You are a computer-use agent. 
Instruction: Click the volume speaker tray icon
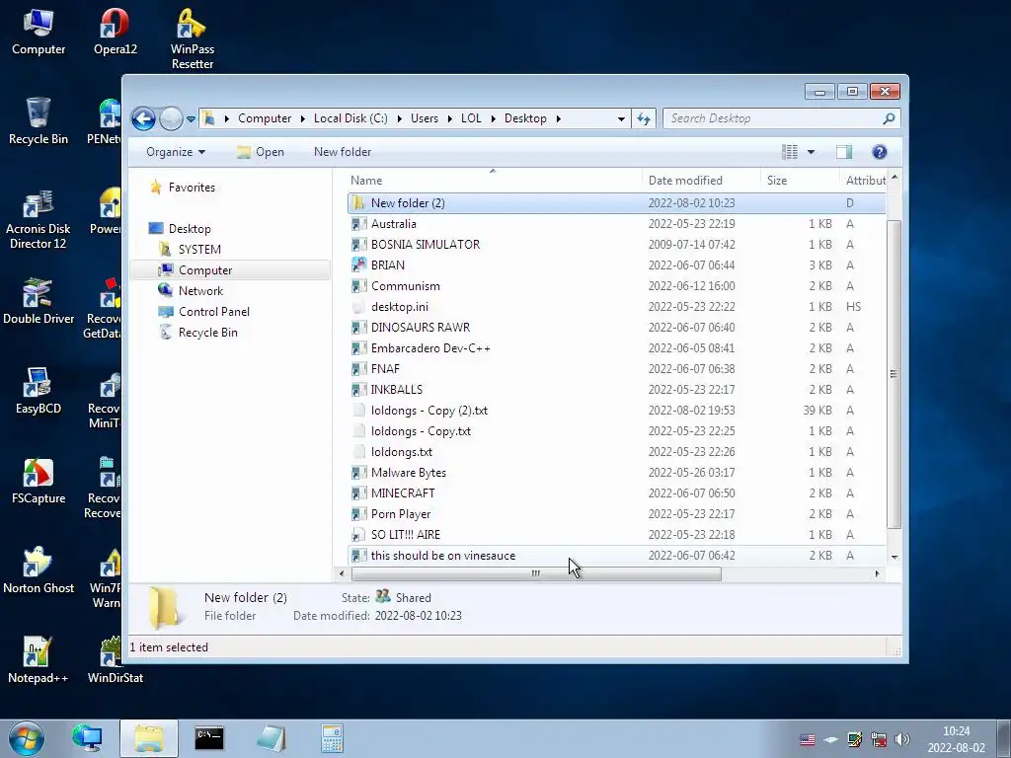tap(902, 739)
